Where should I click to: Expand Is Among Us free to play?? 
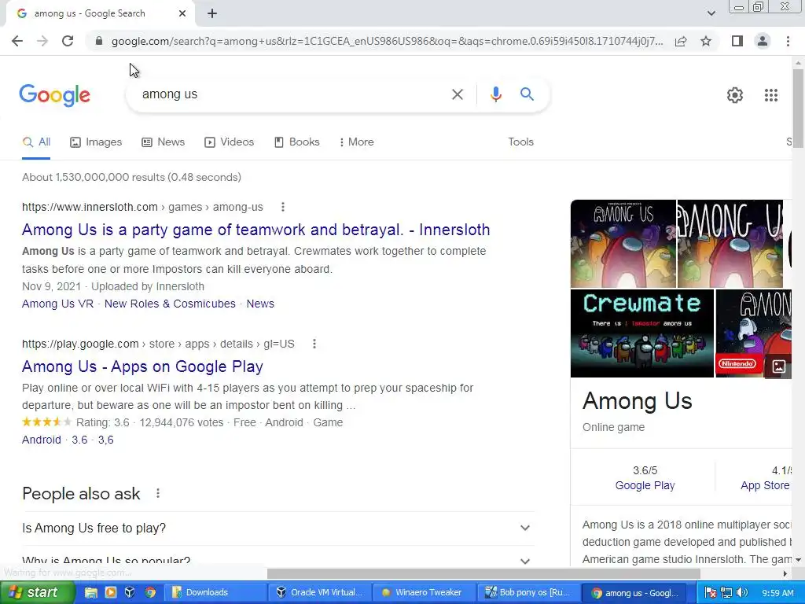tap(278, 528)
